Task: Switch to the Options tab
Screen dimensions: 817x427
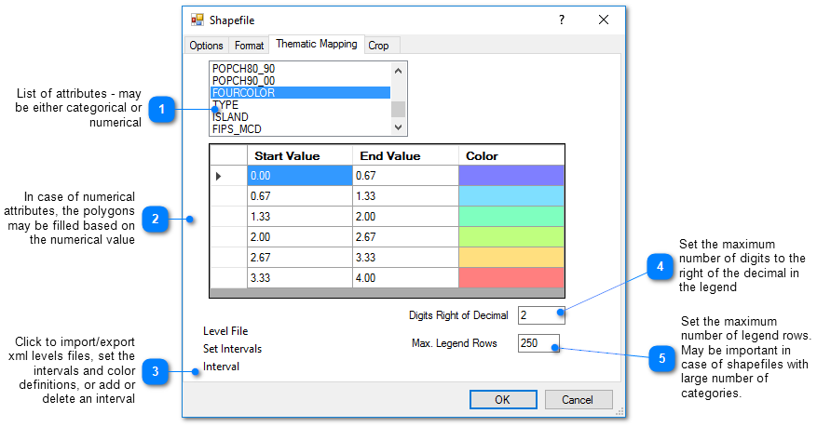Action: (x=206, y=46)
